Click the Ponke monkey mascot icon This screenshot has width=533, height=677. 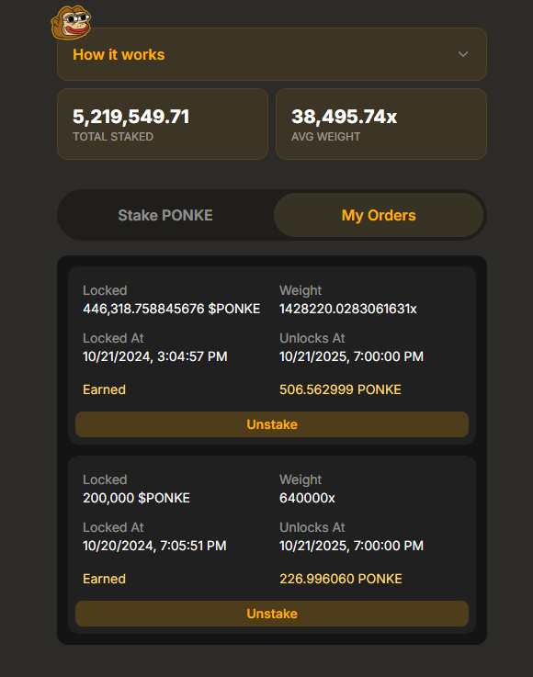(x=71, y=22)
